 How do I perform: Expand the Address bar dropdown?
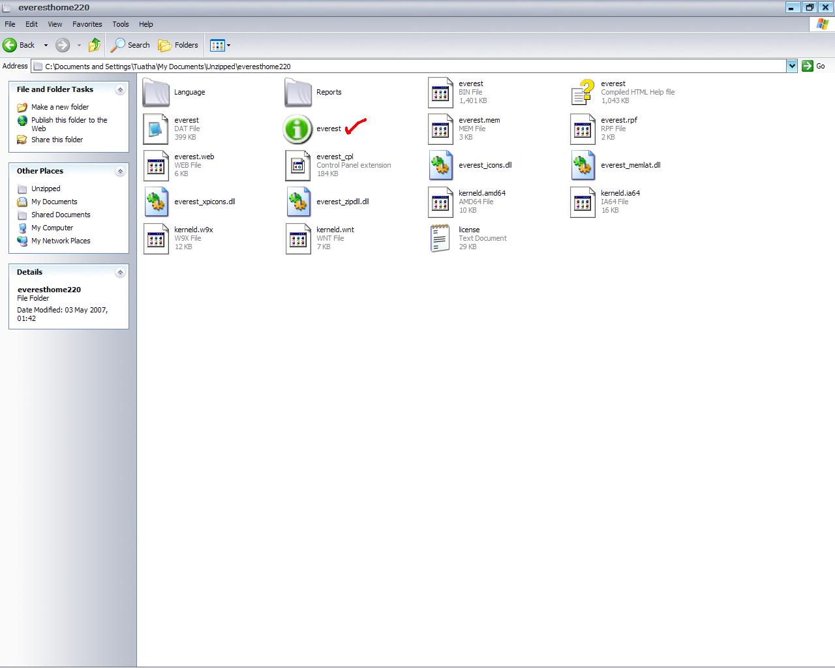pos(792,66)
